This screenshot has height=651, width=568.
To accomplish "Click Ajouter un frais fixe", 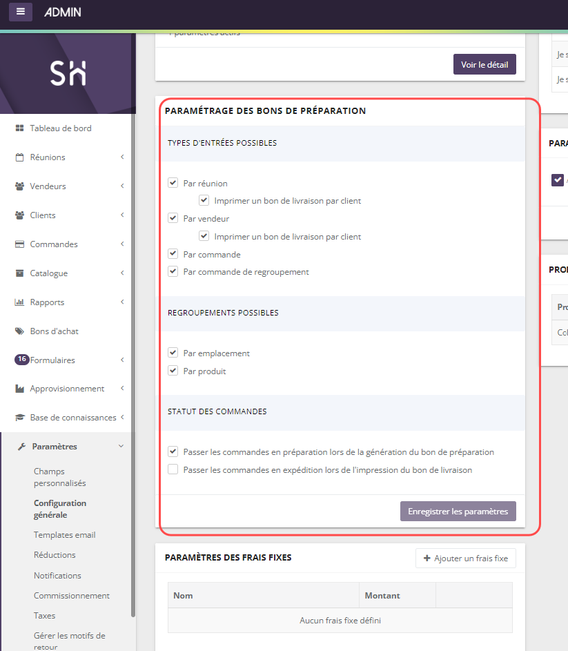I will tap(465, 558).
